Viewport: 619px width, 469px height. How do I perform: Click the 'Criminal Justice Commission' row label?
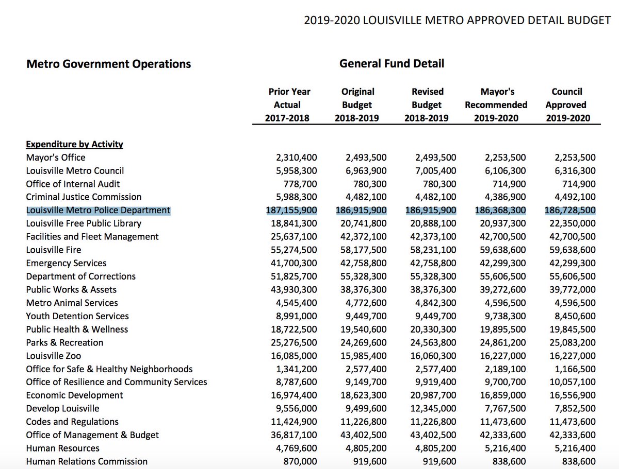[84, 197]
